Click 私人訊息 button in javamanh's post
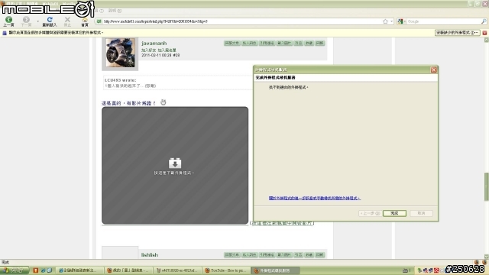489x275 pixels. click(249, 43)
